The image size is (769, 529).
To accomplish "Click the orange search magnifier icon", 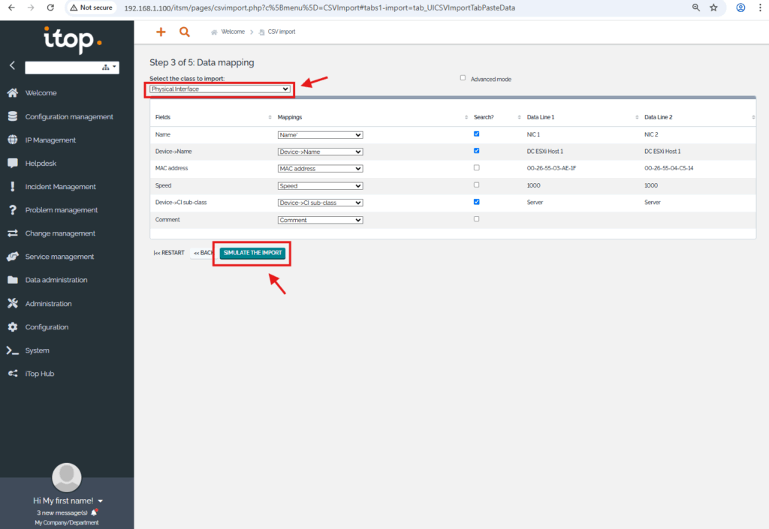I will coord(185,32).
